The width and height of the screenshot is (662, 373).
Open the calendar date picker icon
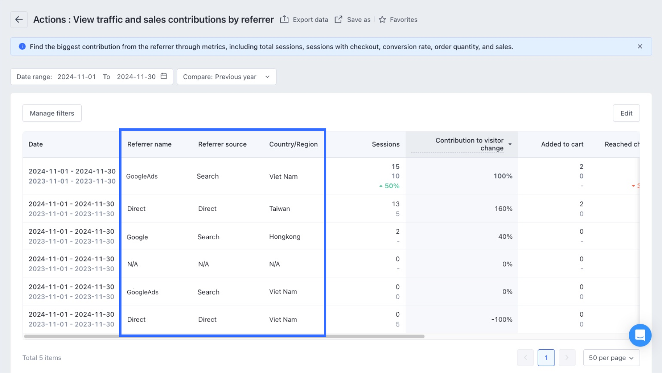(x=164, y=76)
